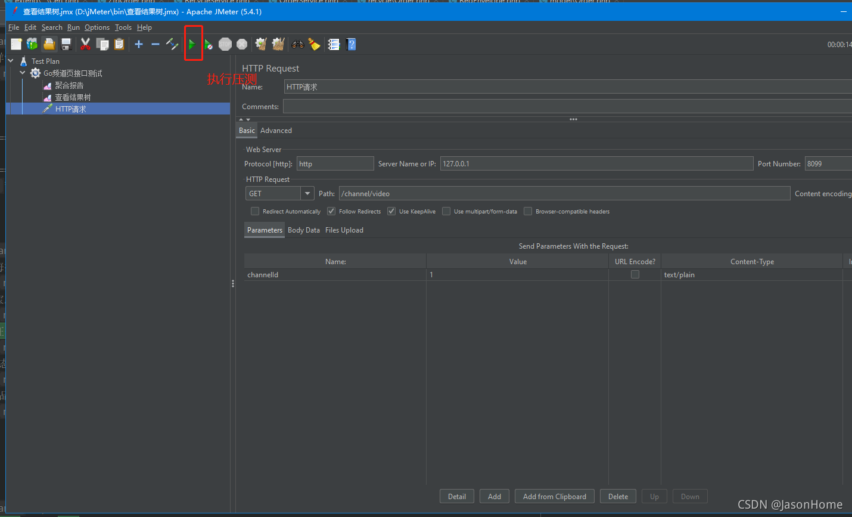The image size is (852, 517).
Task: Toggle Follow Redirects checkbox
Action: (x=331, y=211)
